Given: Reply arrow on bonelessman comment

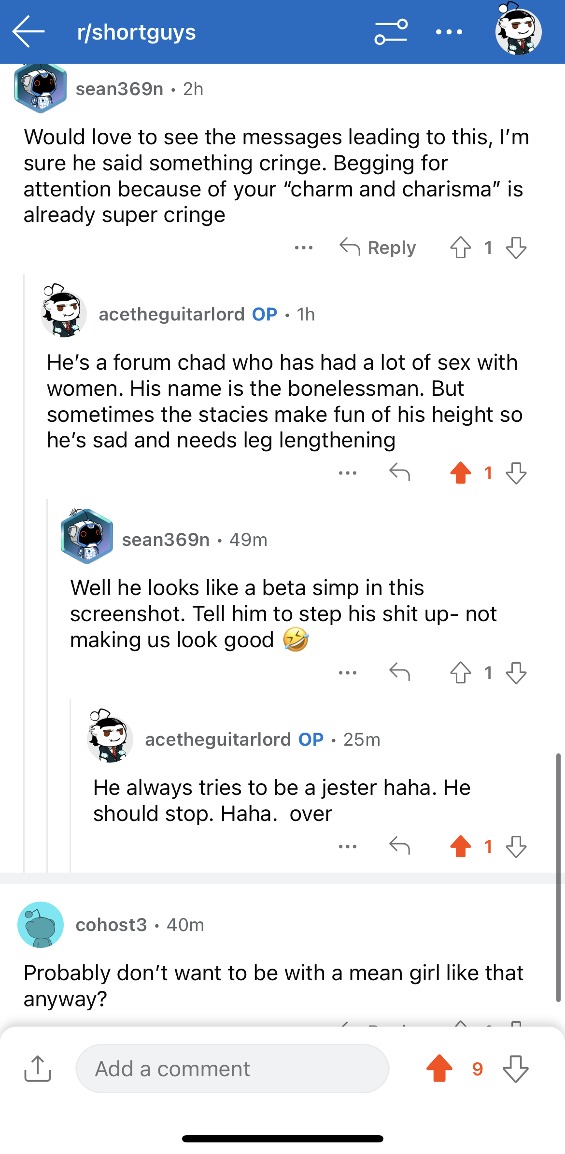Looking at the screenshot, I should click(x=400, y=473).
